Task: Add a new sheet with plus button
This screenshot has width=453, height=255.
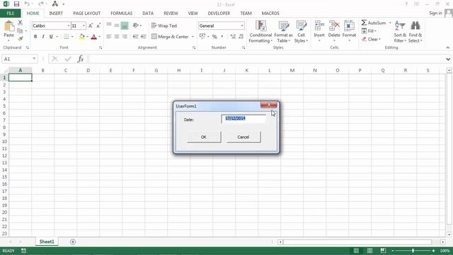Action: pyautogui.click(x=73, y=242)
